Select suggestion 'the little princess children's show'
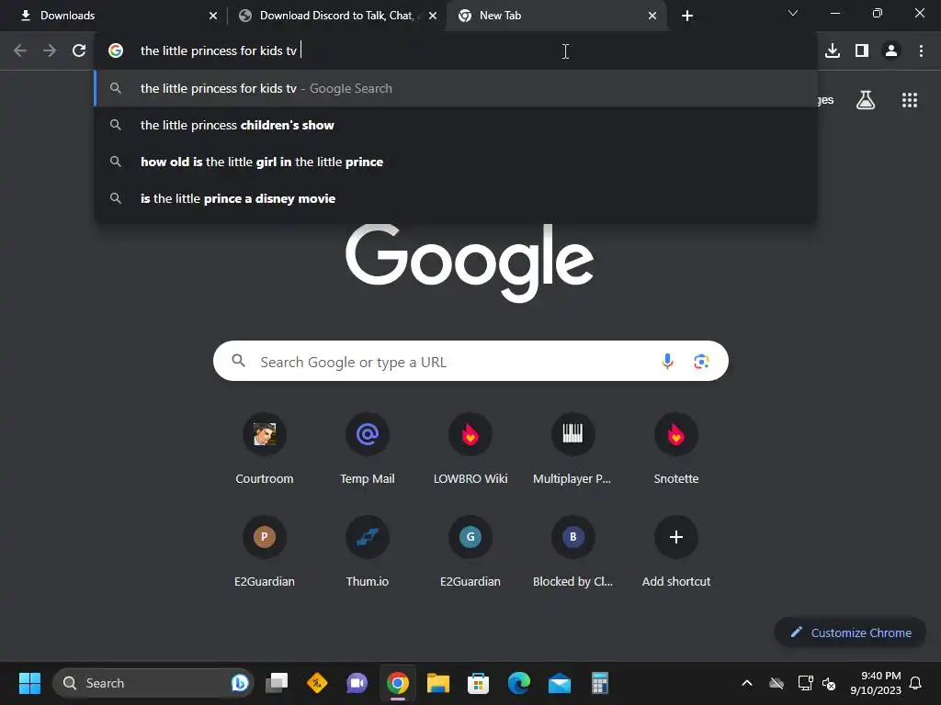The width and height of the screenshot is (941, 705). tap(456, 125)
